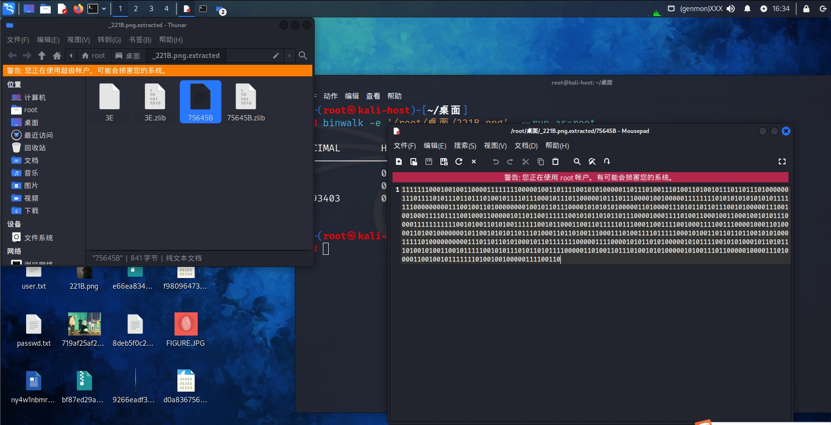
Task: Open Mousepad 帮助(H) menu
Action: pyautogui.click(x=557, y=146)
